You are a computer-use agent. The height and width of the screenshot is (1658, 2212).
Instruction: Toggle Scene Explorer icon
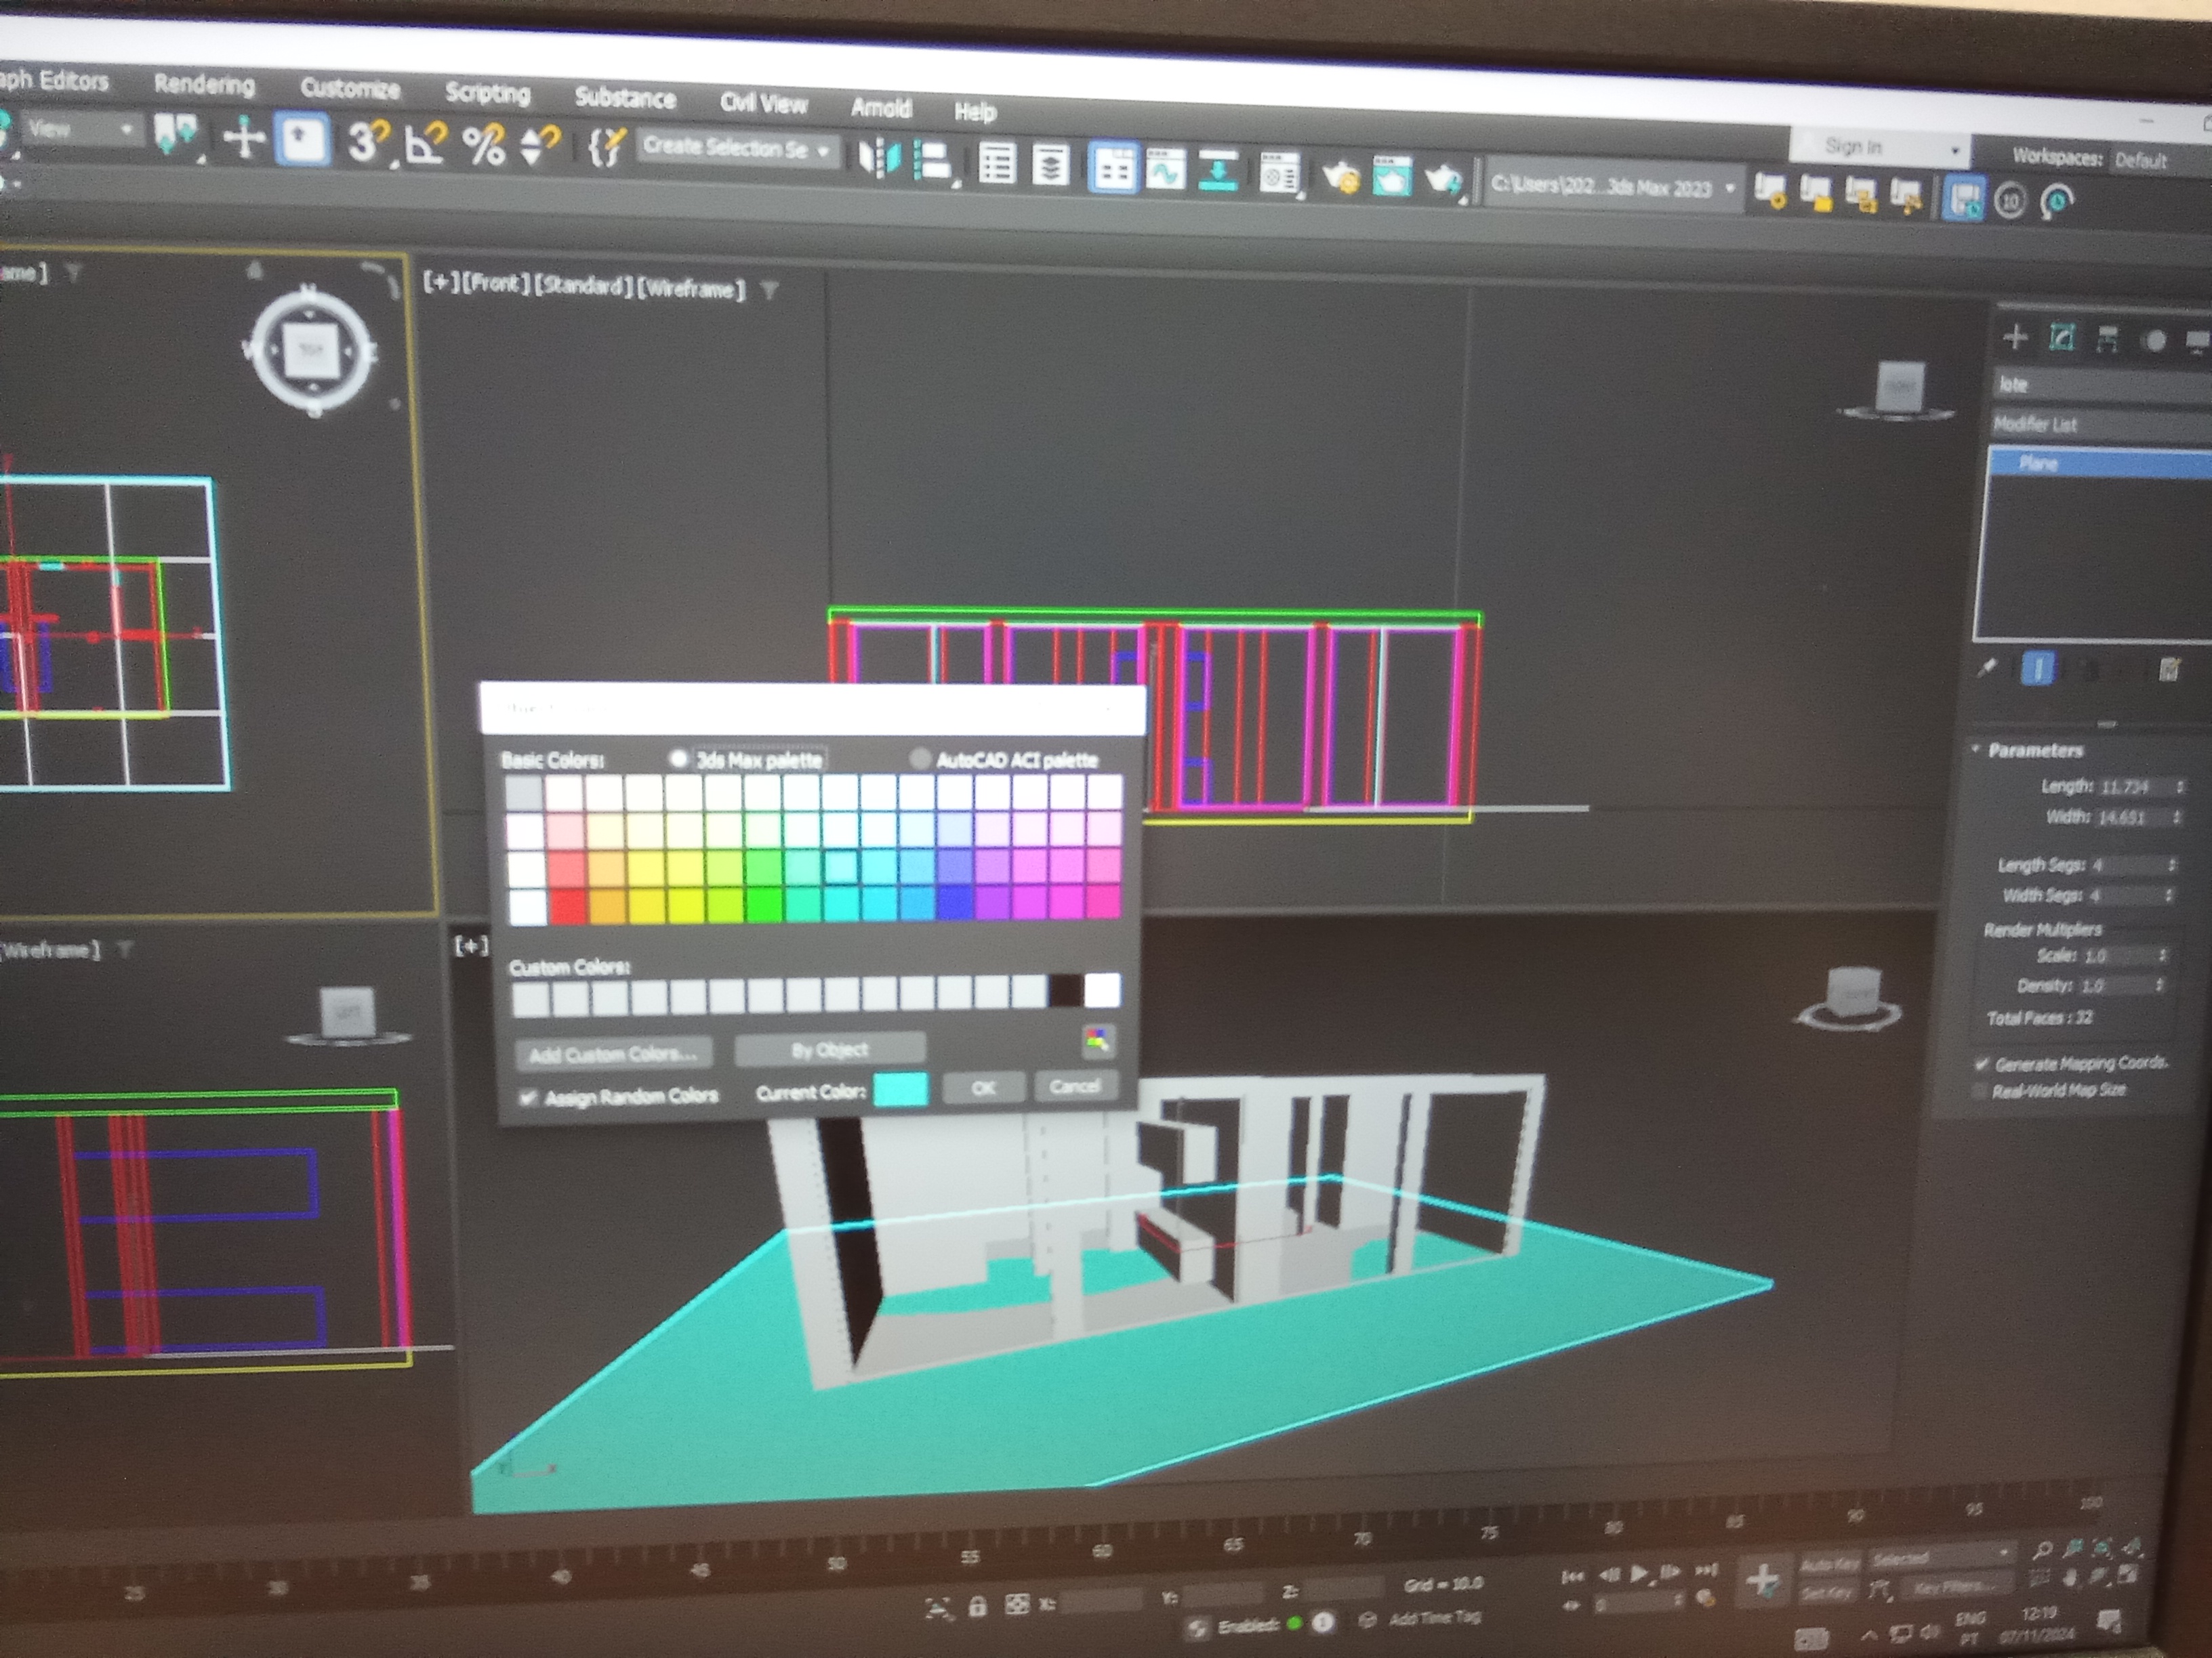(997, 165)
